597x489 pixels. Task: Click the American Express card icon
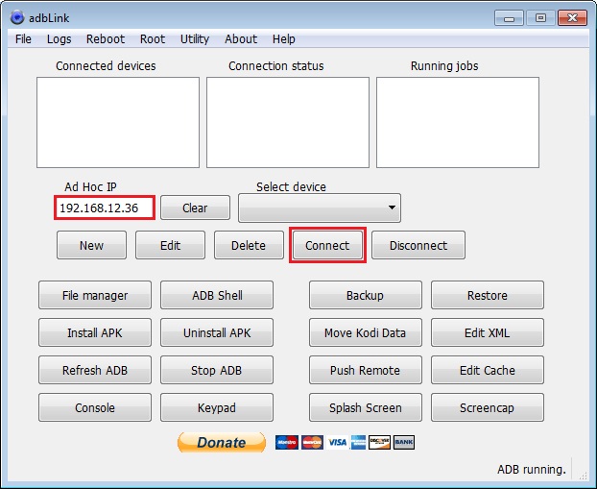(358, 442)
